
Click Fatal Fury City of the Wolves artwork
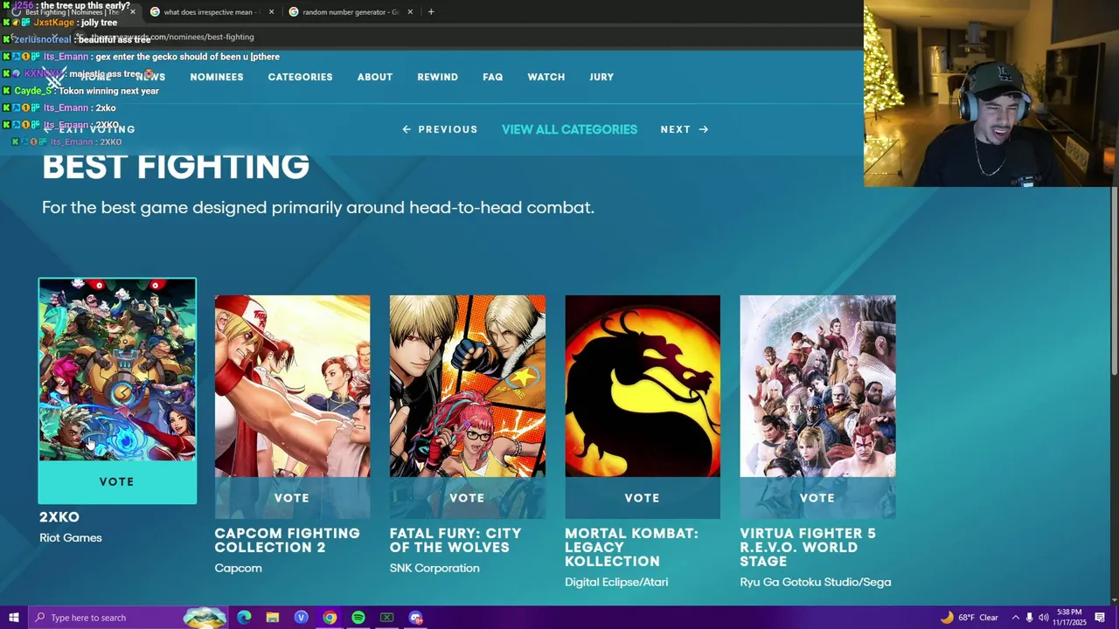pos(467,386)
